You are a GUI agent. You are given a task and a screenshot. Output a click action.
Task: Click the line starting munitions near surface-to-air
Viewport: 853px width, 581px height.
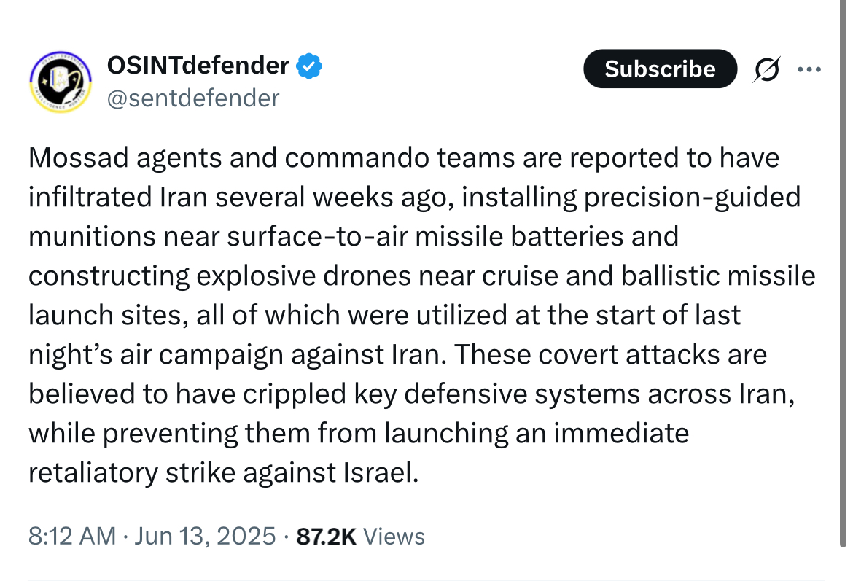pos(354,237)
